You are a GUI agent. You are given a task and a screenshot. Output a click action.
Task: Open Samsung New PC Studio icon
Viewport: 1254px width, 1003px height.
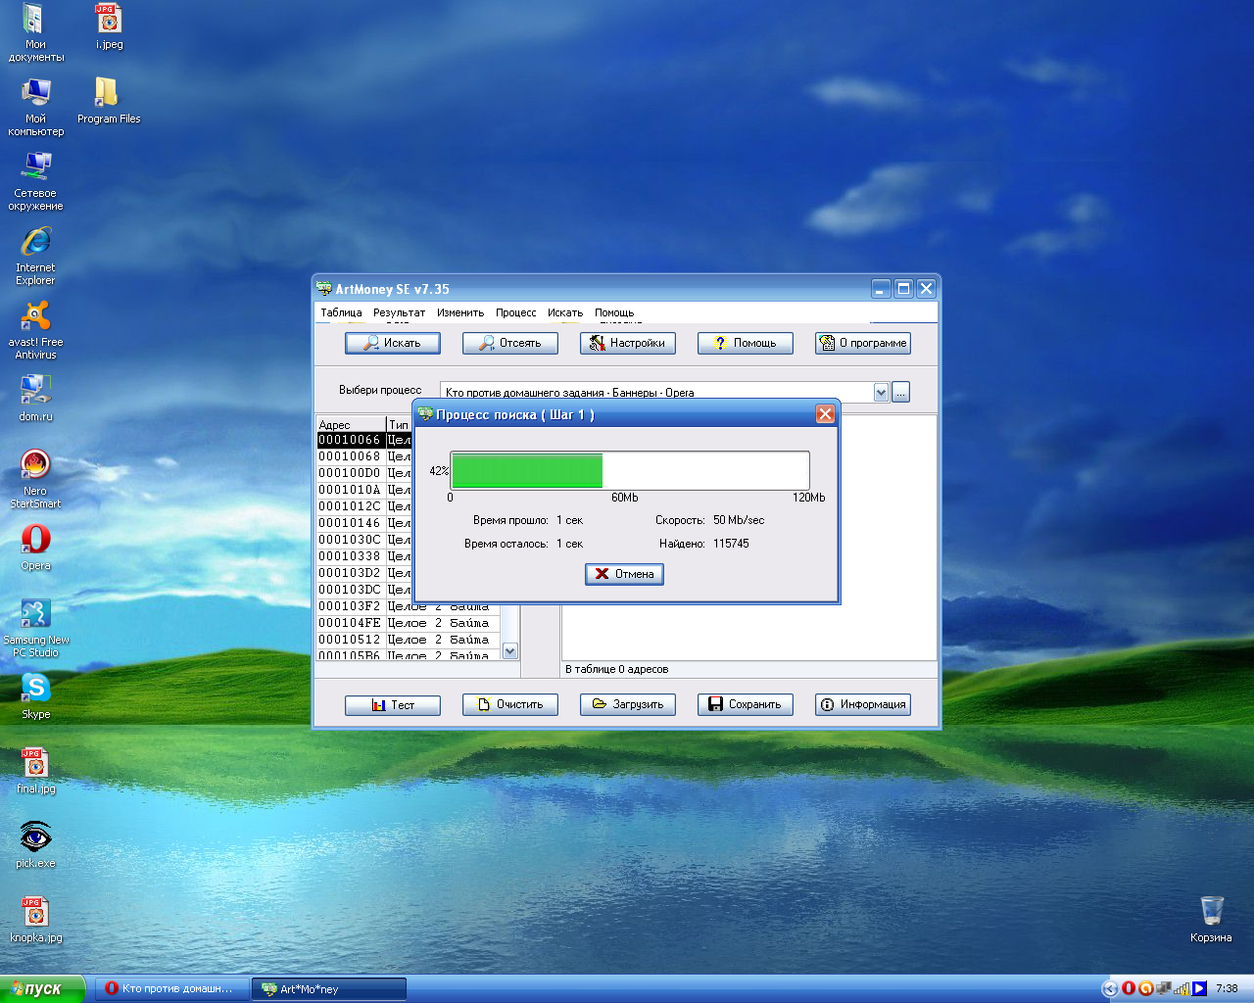tap(35, 629)
